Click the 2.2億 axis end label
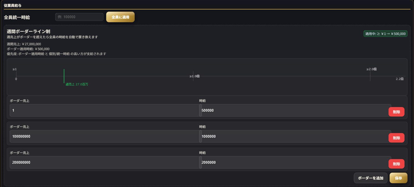This screenshot has width=414, height=187. tap(400, 79)
